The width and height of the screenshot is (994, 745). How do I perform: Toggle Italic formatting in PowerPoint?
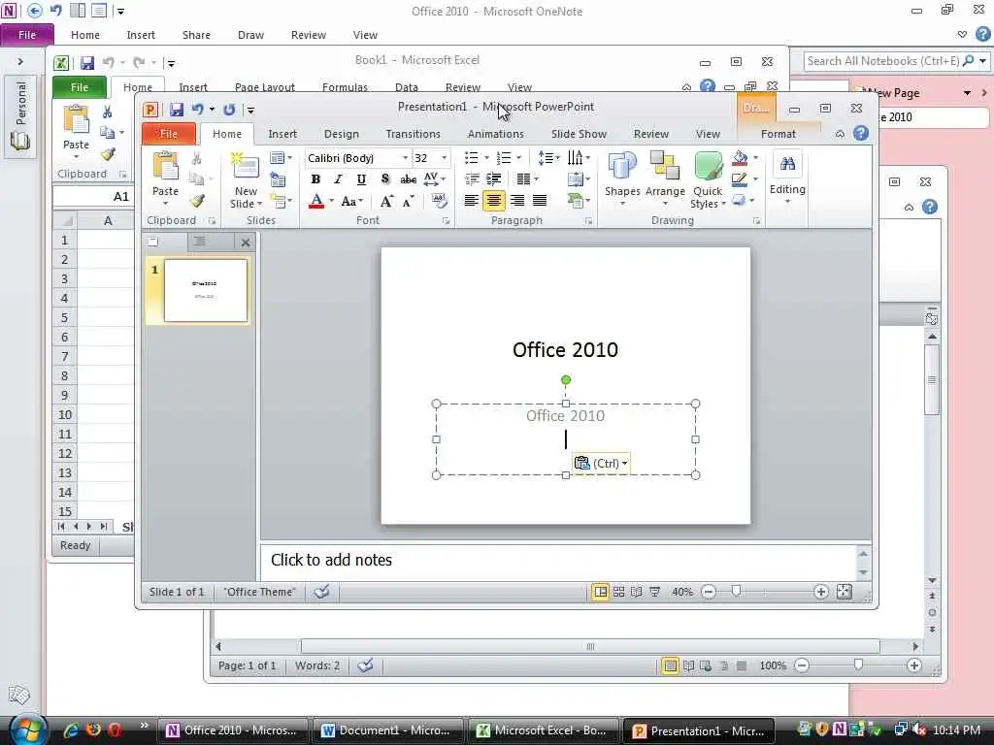pos(339,179)
